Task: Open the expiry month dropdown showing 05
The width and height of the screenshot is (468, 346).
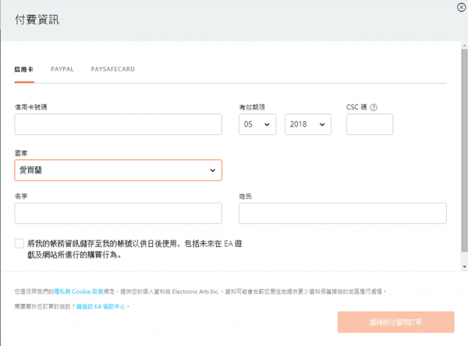Action: pyautogui.click(x=257, y=124)
